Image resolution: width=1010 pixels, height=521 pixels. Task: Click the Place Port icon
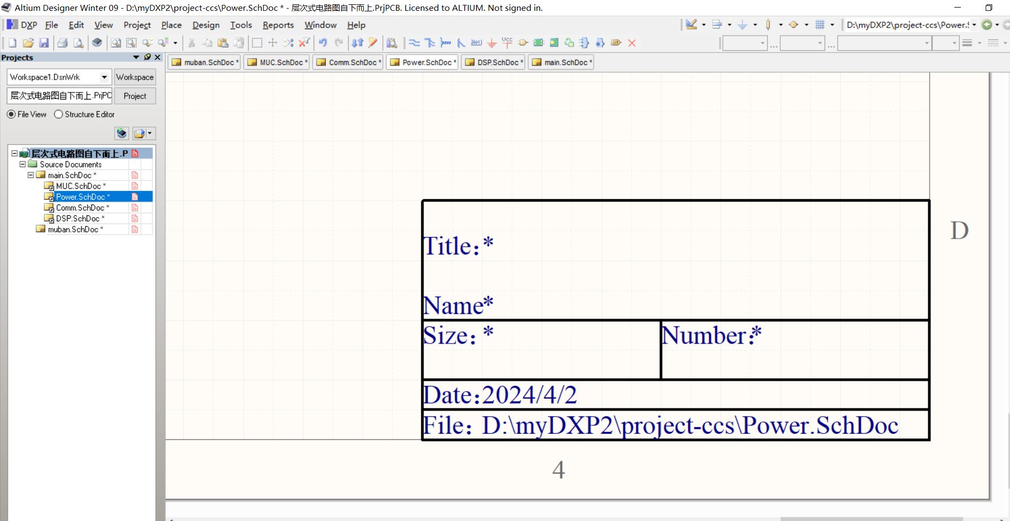pyautogui.click(x=616, y=43)
